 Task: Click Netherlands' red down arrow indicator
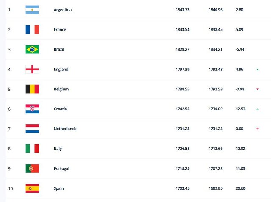257,129
